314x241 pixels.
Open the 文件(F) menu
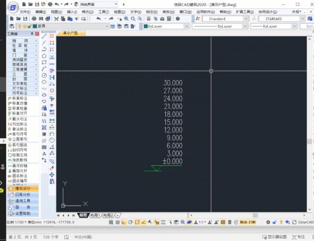[x=25, y=12]
